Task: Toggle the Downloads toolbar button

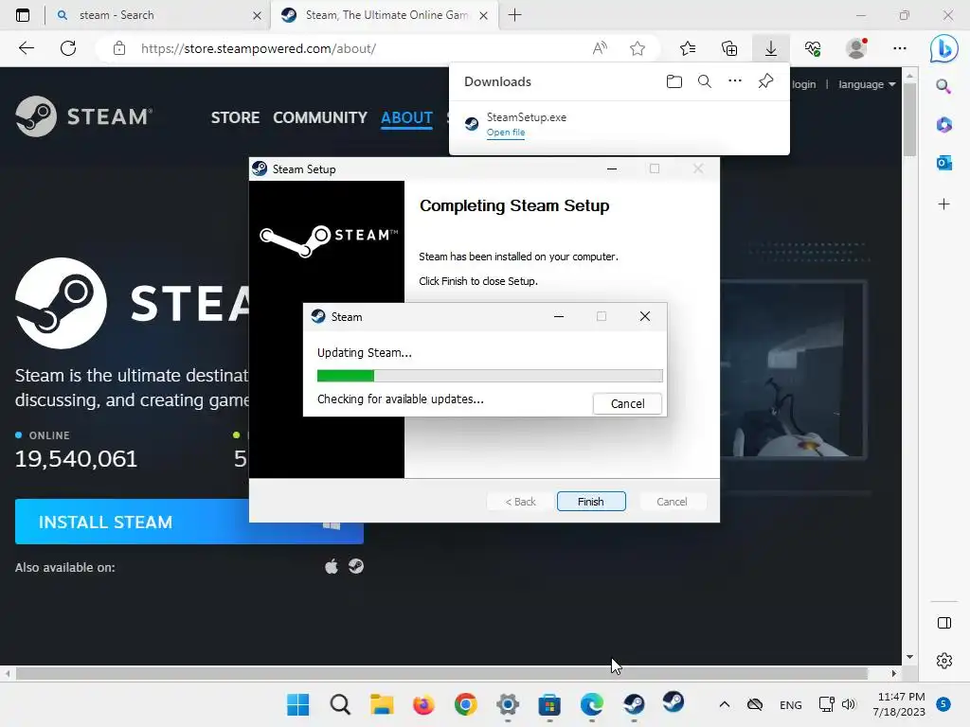Action: (771, 48)
